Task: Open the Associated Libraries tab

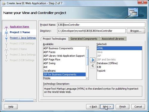Action: click(113, 39)
